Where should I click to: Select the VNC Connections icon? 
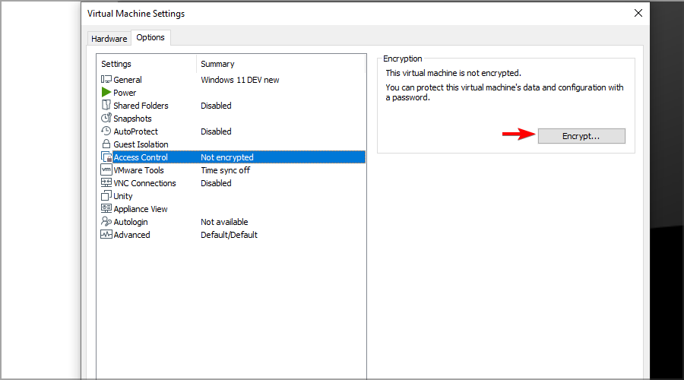click(x=106, y=183)
